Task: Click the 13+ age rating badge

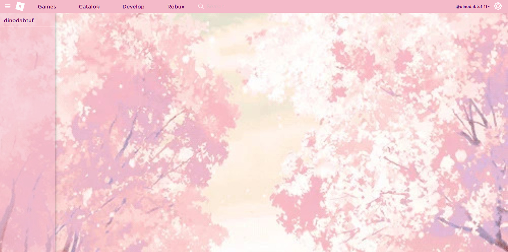Action: click(487, 7)
